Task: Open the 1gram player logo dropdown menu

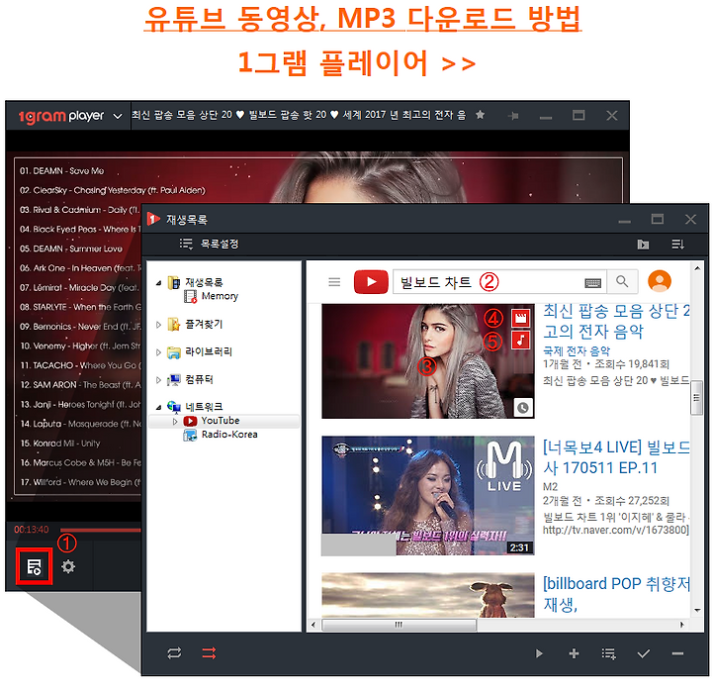Action: point(117,117)
